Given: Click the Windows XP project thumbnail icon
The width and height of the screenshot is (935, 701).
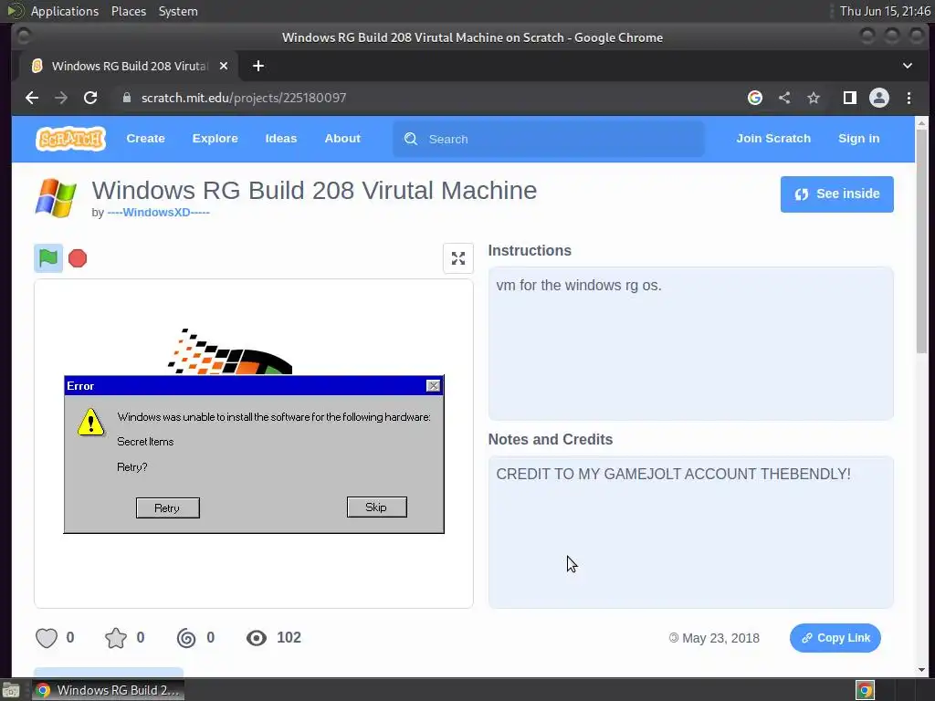Looking at the screenshot, I should [56, 198].
